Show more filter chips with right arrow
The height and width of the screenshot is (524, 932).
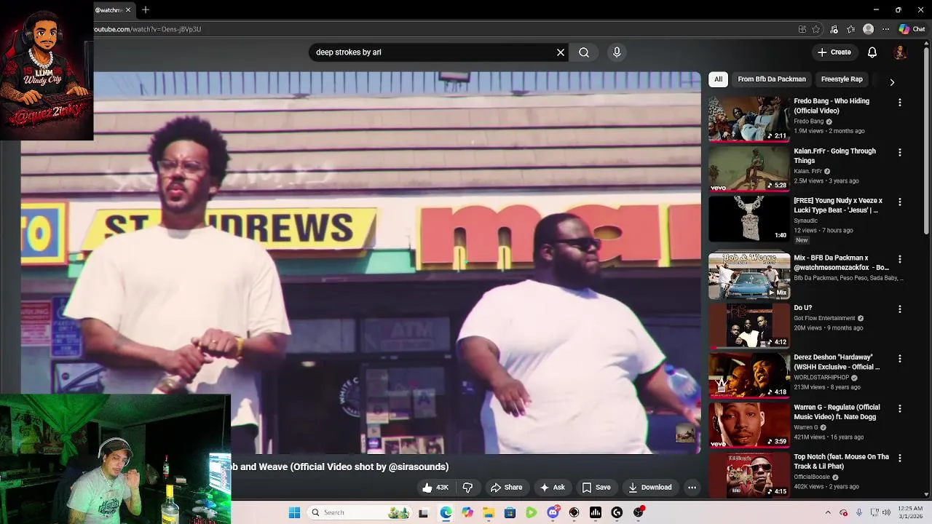(x=892, y=82)
